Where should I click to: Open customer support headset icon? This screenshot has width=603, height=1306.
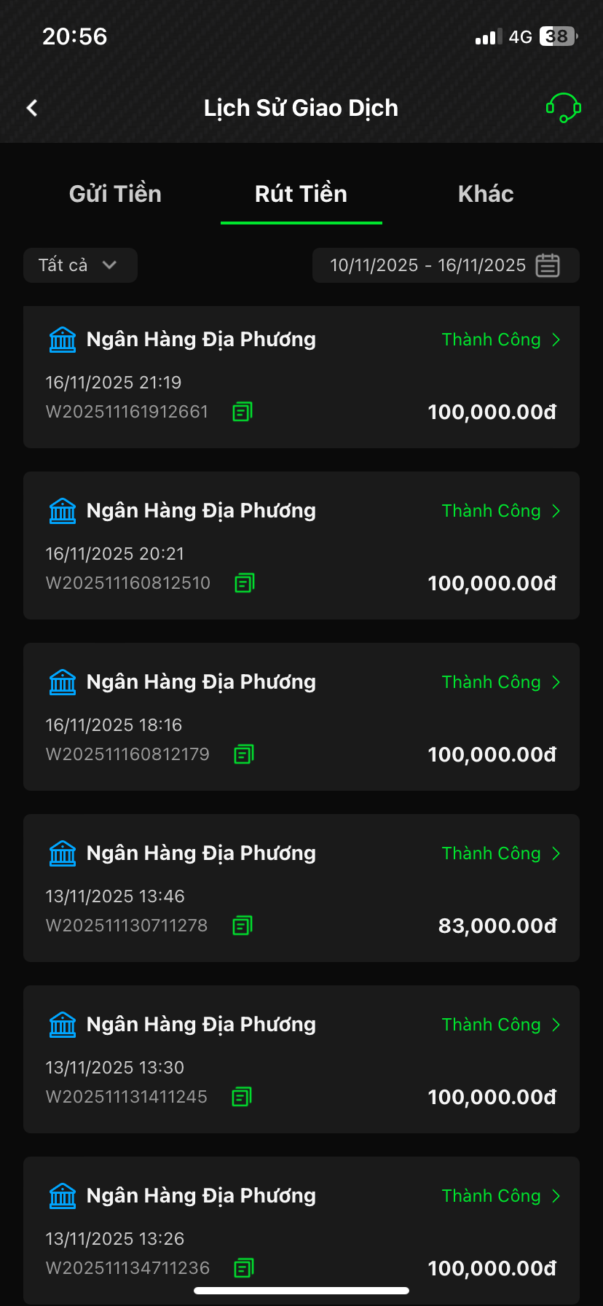563,108
